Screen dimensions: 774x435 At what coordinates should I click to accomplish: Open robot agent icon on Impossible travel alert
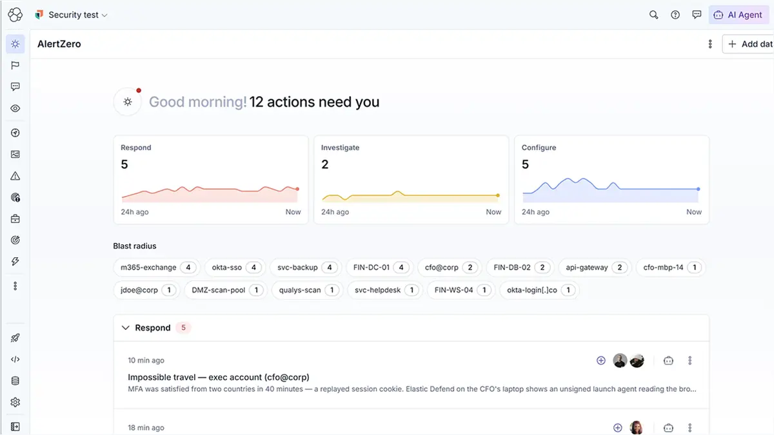[668, 361]
